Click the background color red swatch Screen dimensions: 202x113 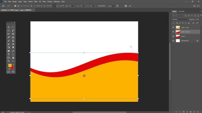[12, 68]
